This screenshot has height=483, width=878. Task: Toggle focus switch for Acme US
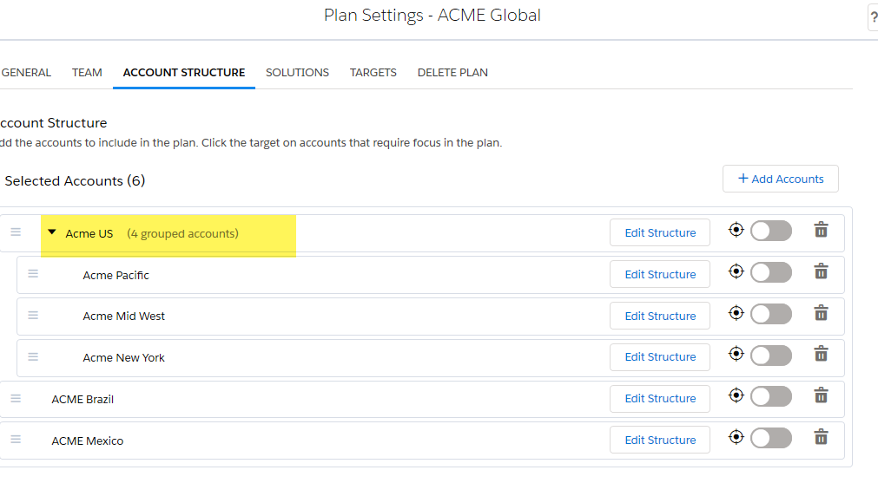[771, 231]
